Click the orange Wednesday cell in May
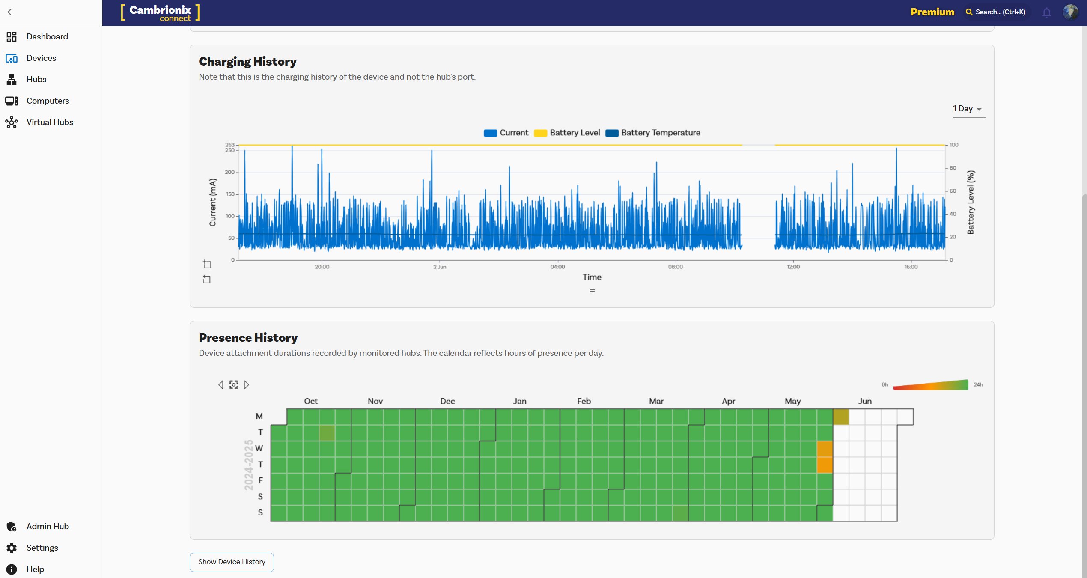This screenshot has height=578, width=1087. (825, 449)
